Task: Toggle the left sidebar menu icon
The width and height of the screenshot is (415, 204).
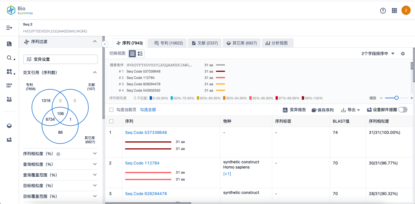Action: point(9,28)
